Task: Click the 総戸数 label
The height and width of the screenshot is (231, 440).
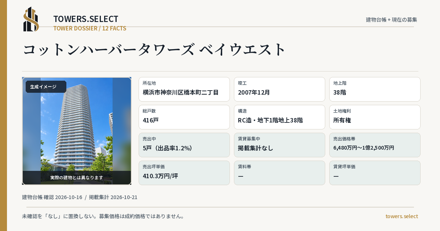Action: point(149,111)
